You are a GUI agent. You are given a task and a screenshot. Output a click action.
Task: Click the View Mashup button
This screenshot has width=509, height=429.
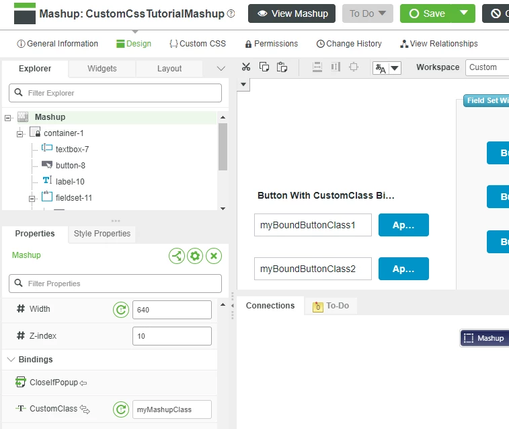pyautogui.click(x=292, y=13)
